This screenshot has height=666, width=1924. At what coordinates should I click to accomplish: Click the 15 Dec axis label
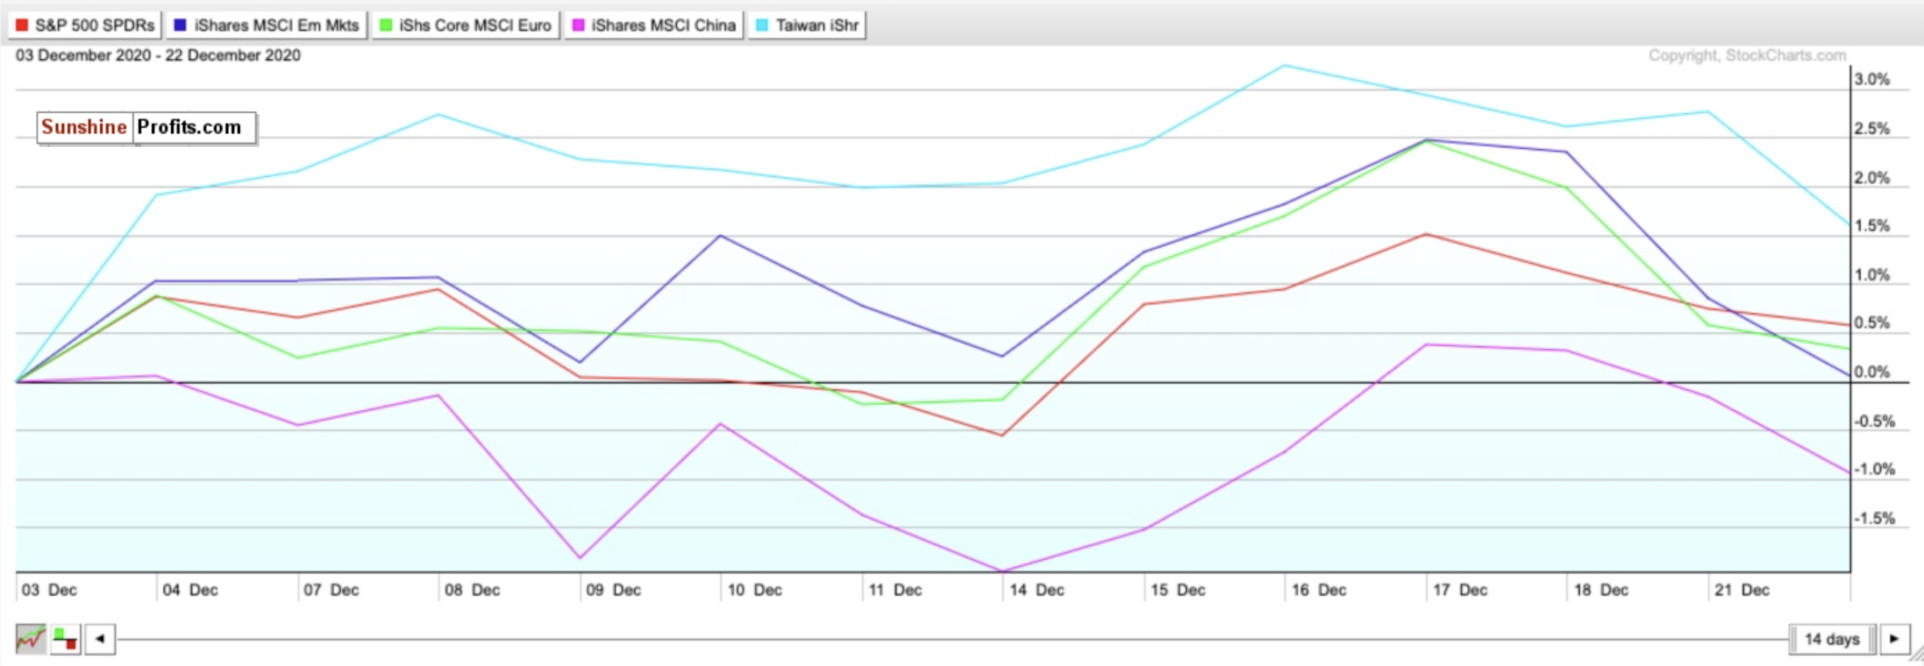(1177, 590)
